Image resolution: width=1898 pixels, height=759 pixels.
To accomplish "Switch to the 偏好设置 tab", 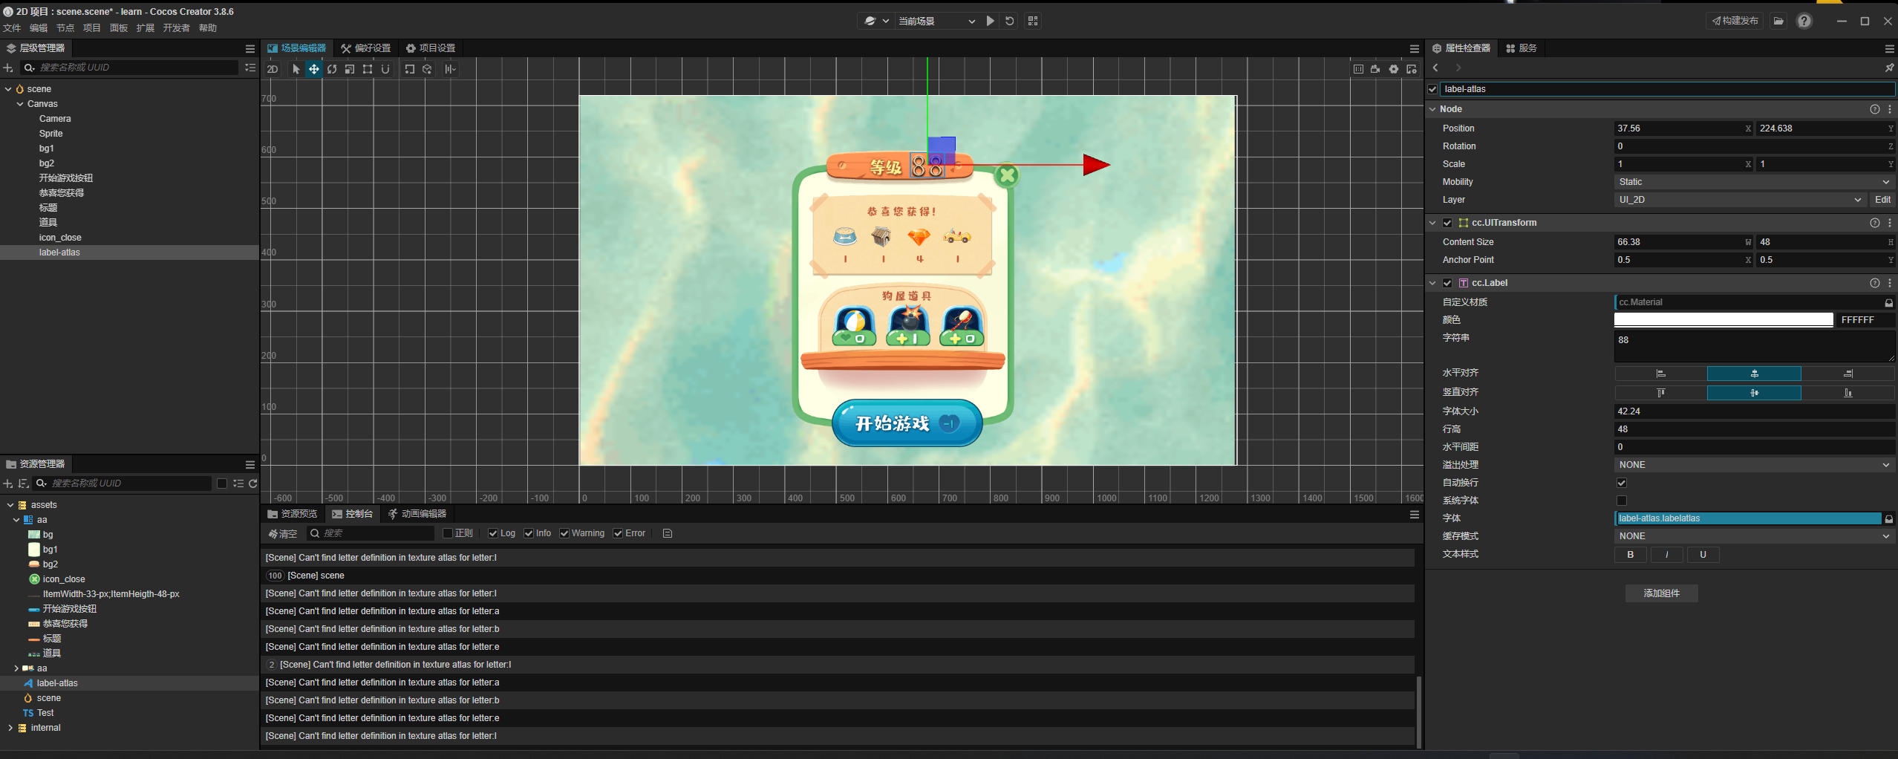I will 366,48.
